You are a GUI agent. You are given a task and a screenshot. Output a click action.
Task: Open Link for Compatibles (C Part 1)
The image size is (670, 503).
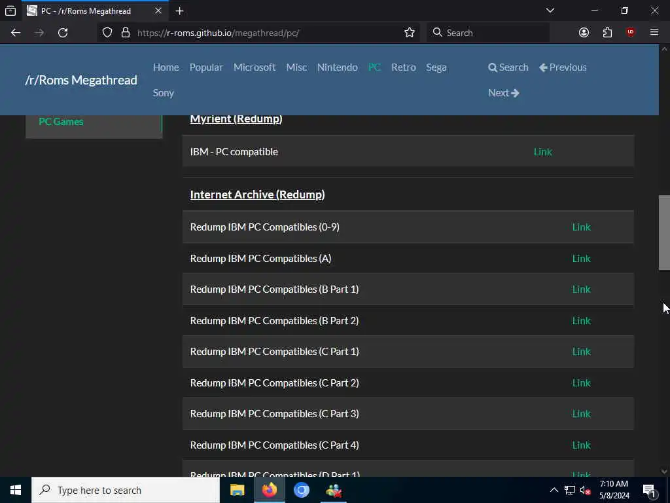coord(581,352)
